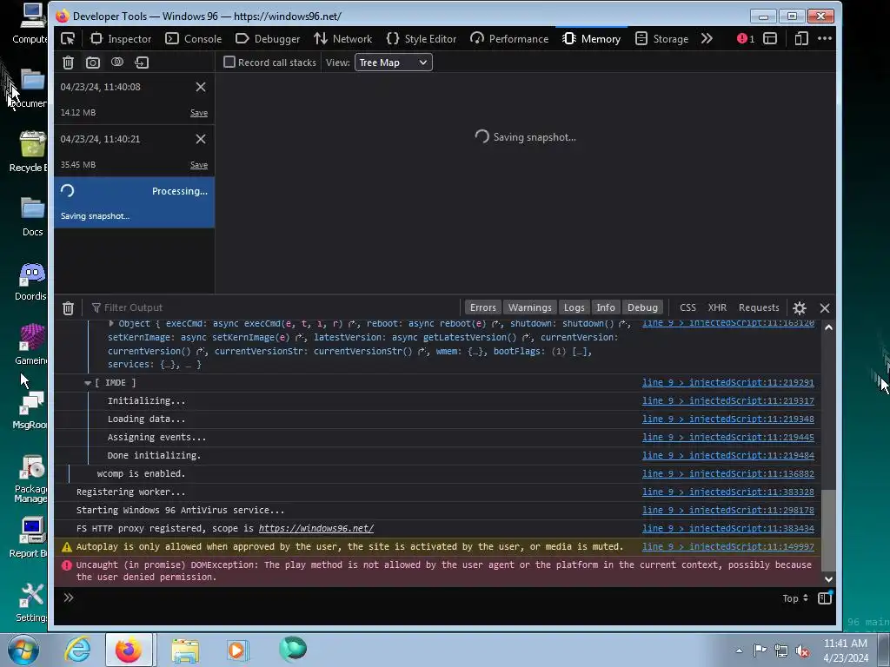Click the console input prompt chevrons
890x667 pixels.
coord(68,598)
